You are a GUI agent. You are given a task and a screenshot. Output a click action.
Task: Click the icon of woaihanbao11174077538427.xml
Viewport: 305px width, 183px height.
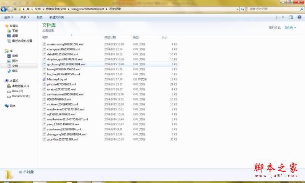44,119
